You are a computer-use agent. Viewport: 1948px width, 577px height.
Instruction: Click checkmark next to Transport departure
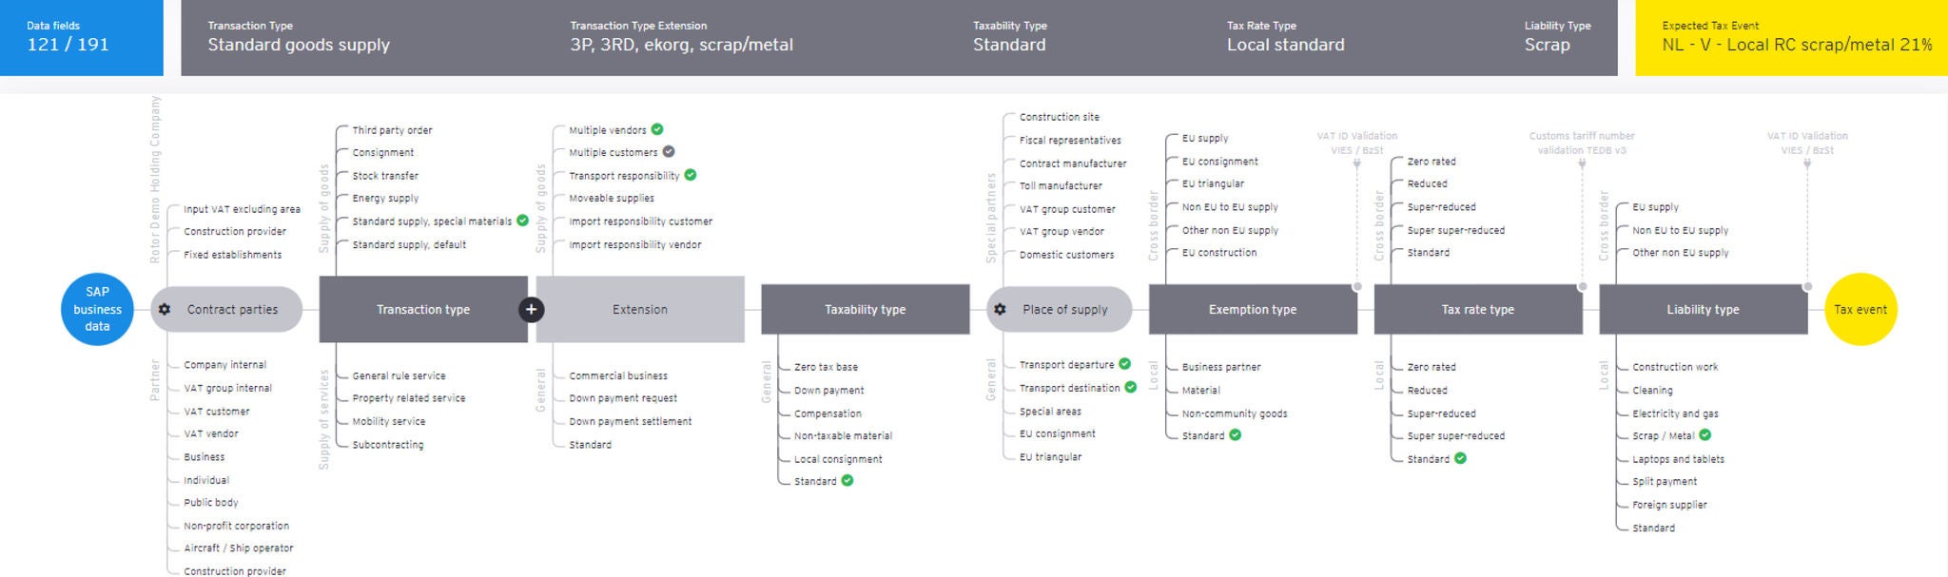tap(1125, 364)
